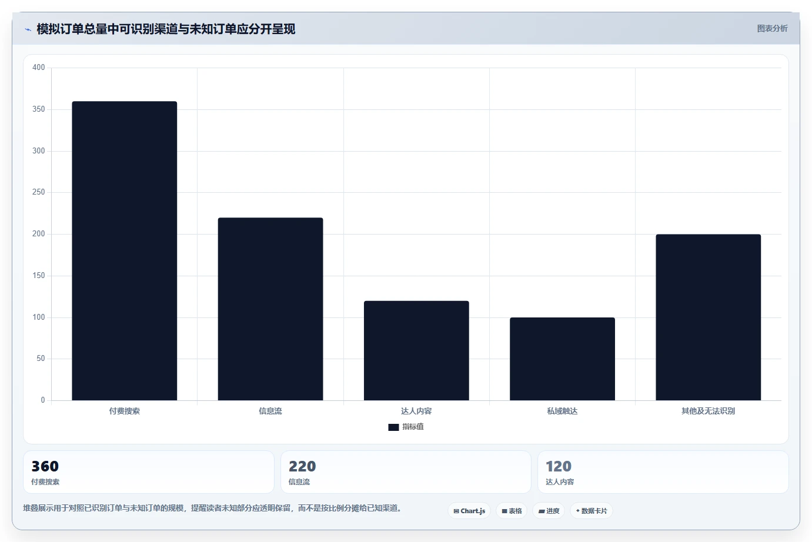
Task: Click the 220 信息流 stat card
Action: tap(406, 472)
